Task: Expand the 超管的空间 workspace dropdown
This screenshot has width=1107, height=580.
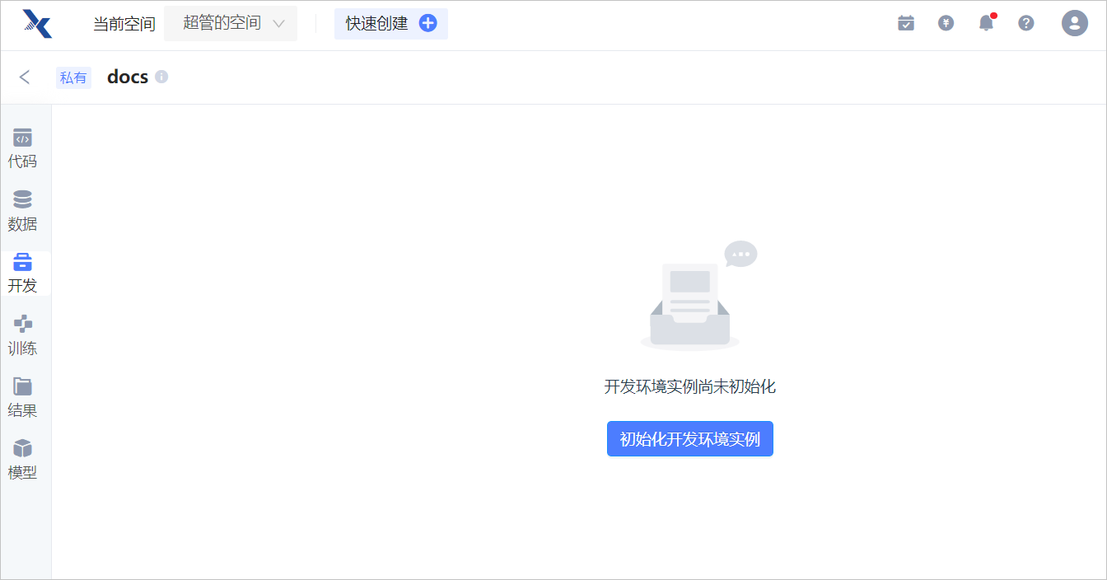Action: tap(231, 23)
